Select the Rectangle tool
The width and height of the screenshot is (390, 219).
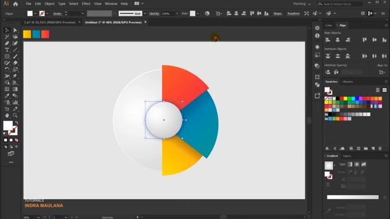(7, 57)
